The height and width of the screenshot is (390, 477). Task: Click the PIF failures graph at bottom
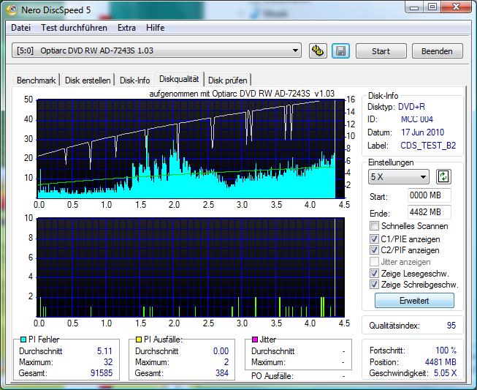[191, 267]
